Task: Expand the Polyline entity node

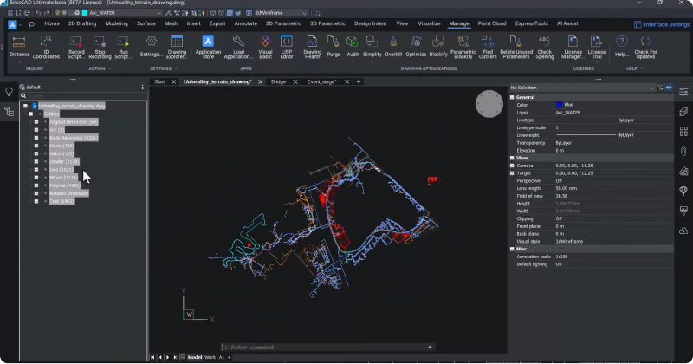Action: [36, 185]
